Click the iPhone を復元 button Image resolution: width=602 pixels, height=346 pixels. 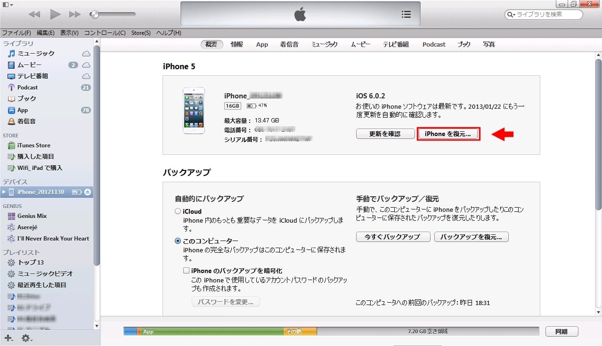(x=448, y=134)
